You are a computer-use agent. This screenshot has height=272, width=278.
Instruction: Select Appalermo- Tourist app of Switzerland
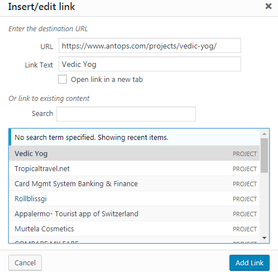pos(135,213)
